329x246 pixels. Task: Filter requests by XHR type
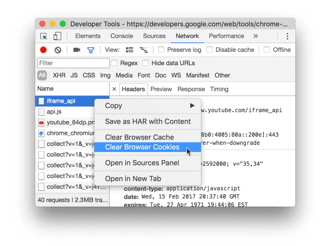[x=59, y=75]
